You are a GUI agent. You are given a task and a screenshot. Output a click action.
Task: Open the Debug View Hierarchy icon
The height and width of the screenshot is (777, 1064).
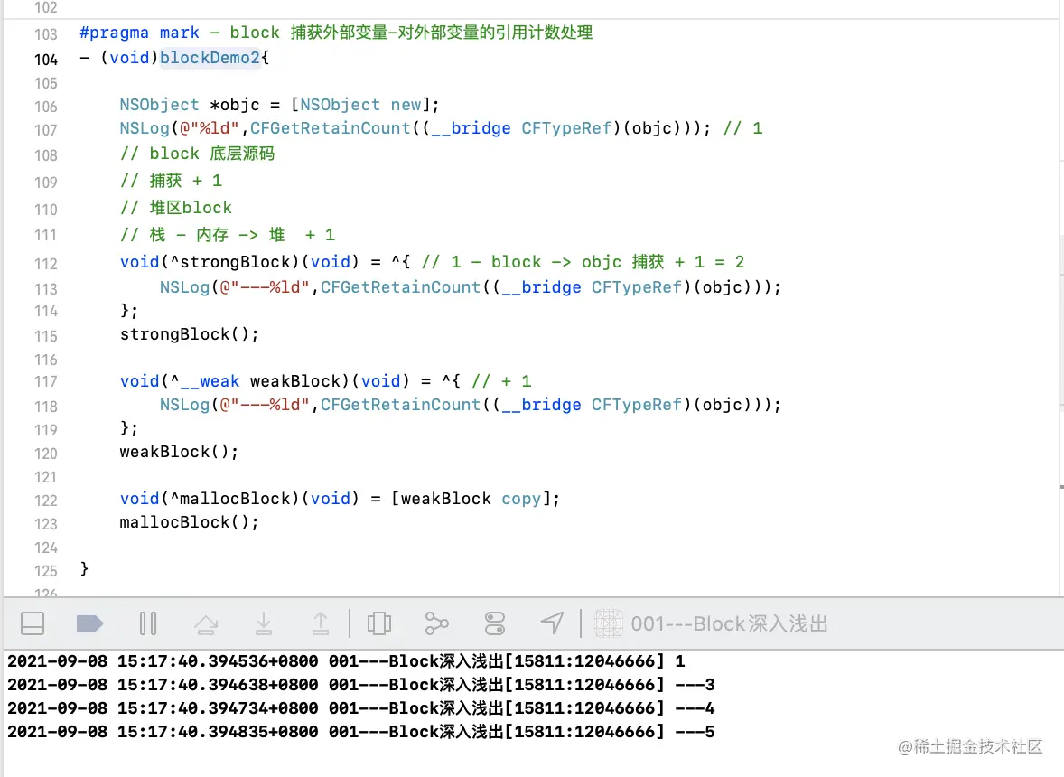tap(379, 623)
